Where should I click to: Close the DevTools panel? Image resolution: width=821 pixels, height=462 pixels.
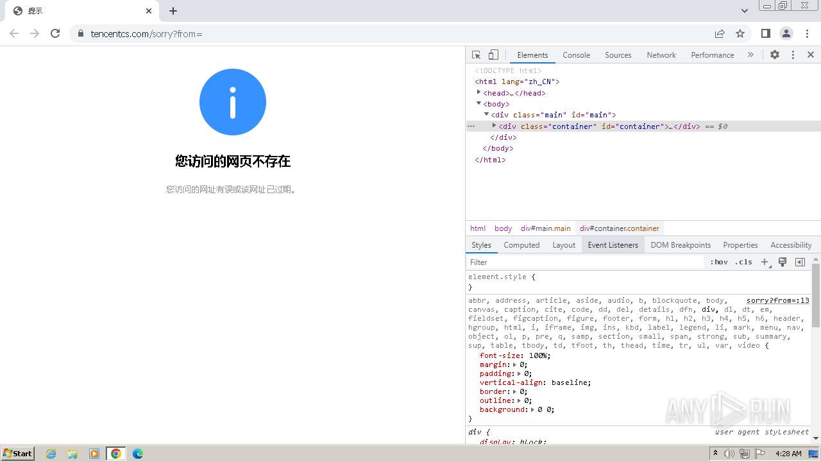click(811, 55)
